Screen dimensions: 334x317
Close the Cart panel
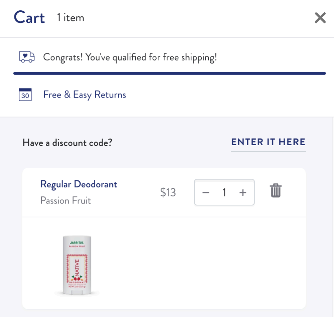(x=320, y=18)
